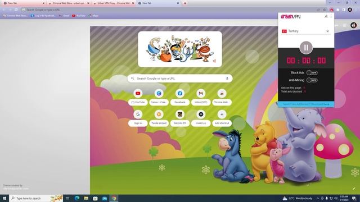Click the Share this page icon
This screenshot has height=202, width=360.
pyautogui.click(x=318, y=10)
